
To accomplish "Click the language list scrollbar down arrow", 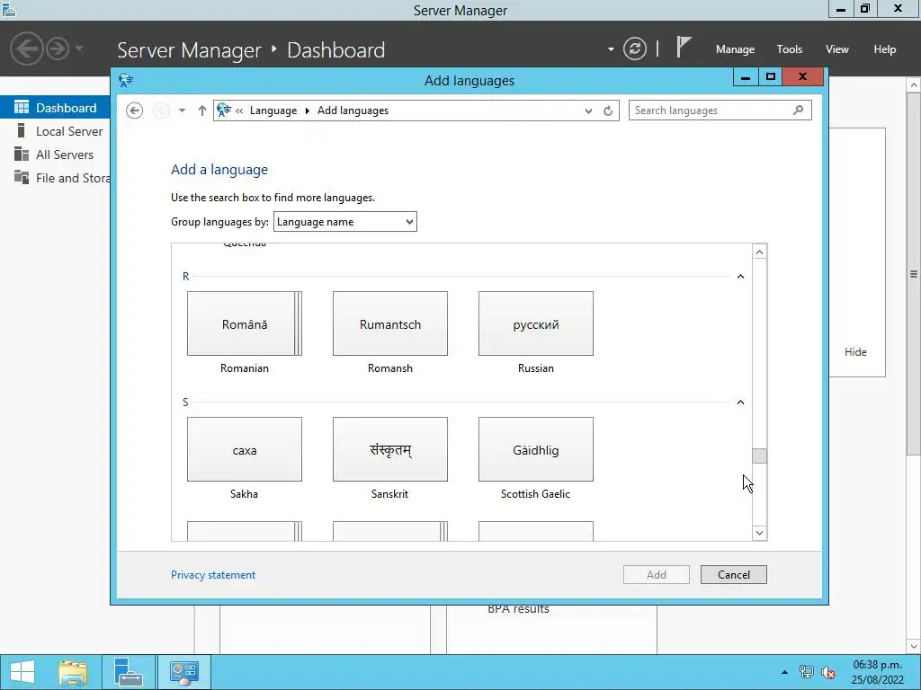I will [x=759, y=533].
